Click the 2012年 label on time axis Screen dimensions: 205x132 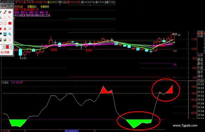[x=7, y=131]
